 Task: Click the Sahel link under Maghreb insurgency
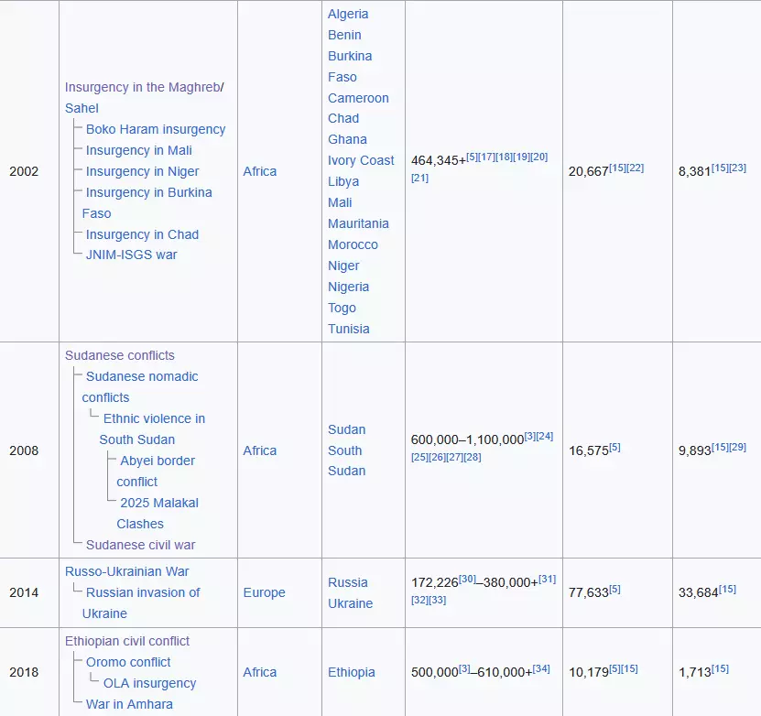click(82, 108)
